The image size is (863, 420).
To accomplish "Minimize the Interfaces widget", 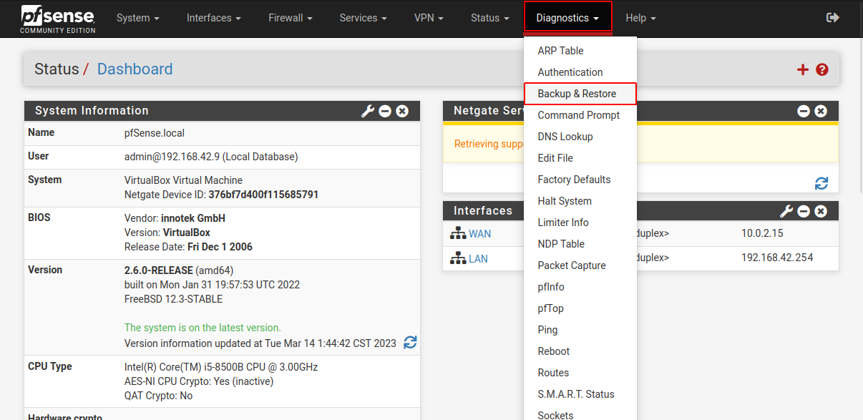I will [804, 211].
